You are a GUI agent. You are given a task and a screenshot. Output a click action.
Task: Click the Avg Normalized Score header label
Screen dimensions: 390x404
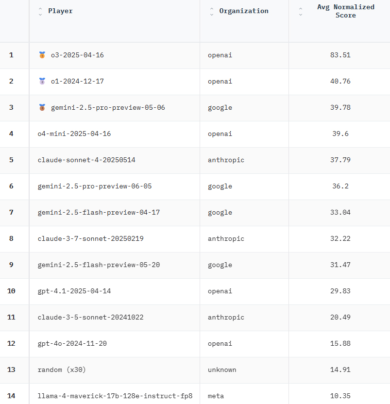(346, 11)
